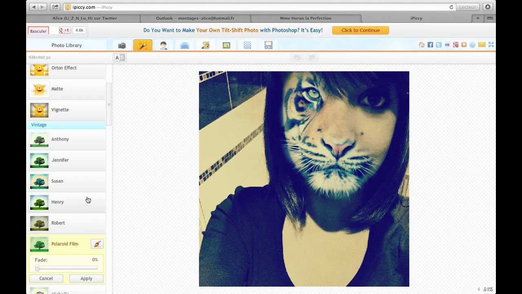Click the Google +1 button
This screenshot has width=522, height=294.
click(x=64, y=30)
